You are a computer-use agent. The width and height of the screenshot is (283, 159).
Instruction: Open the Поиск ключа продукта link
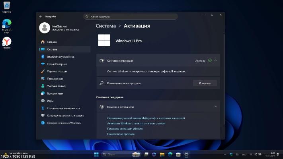click(121, 134)
